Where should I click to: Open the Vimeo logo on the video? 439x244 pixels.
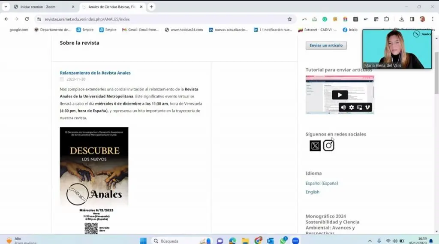pyautogui.click(x=367, y=108)
